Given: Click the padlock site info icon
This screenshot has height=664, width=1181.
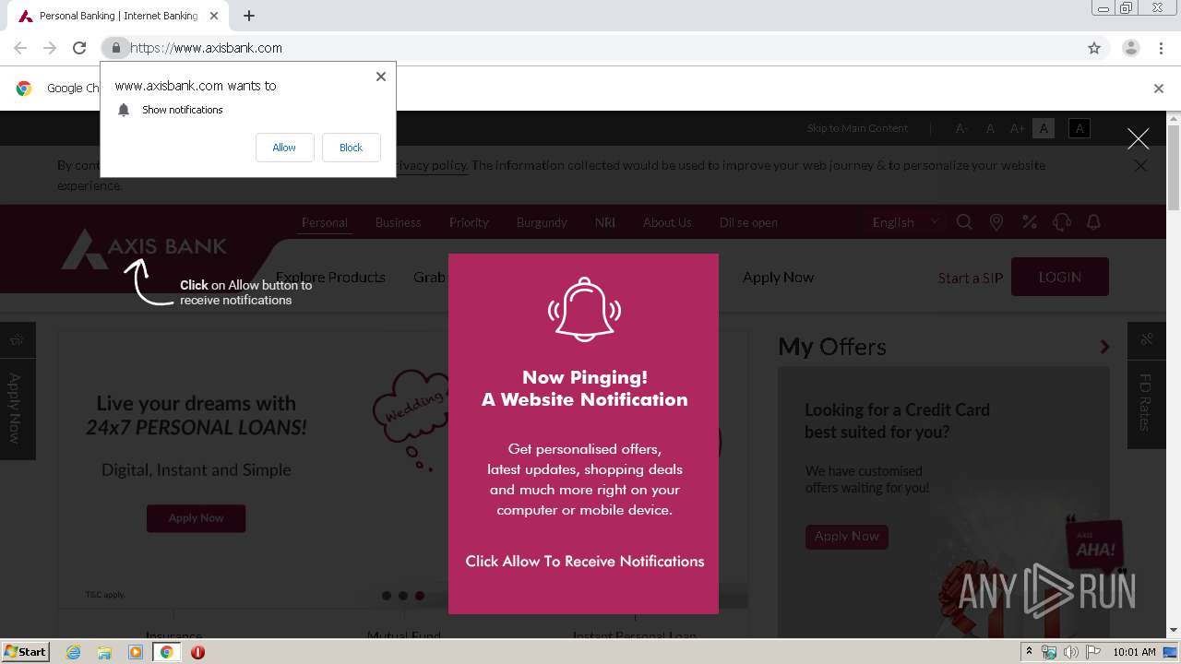Looking at the screenshot, I should coord(115,48).
